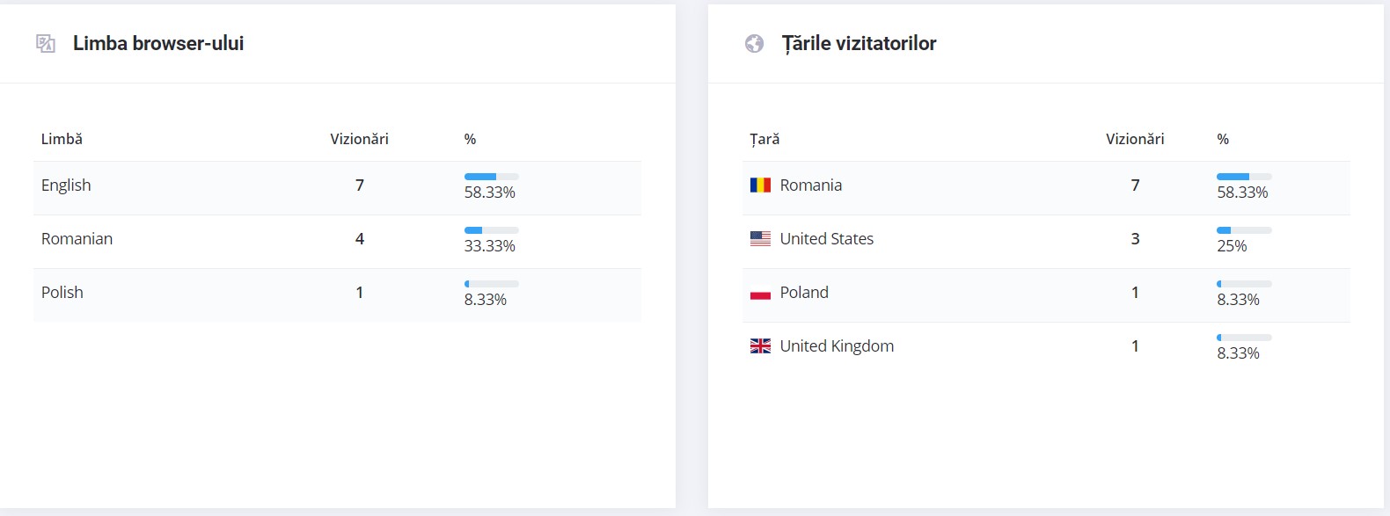1390x516 pixels.
Task: Click the translate icon beside Limba browser-ului
Action: 46,43
